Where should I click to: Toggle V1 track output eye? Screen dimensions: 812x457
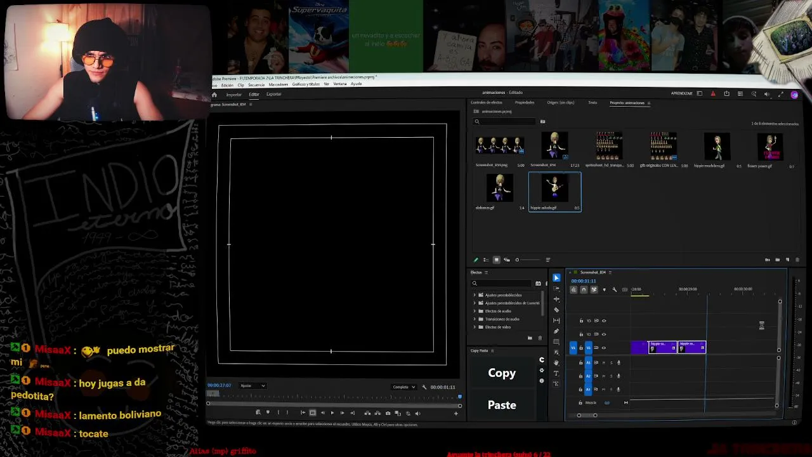click(604, 348)
